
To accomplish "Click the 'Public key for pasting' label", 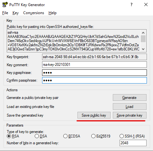I will click(50, 27).
